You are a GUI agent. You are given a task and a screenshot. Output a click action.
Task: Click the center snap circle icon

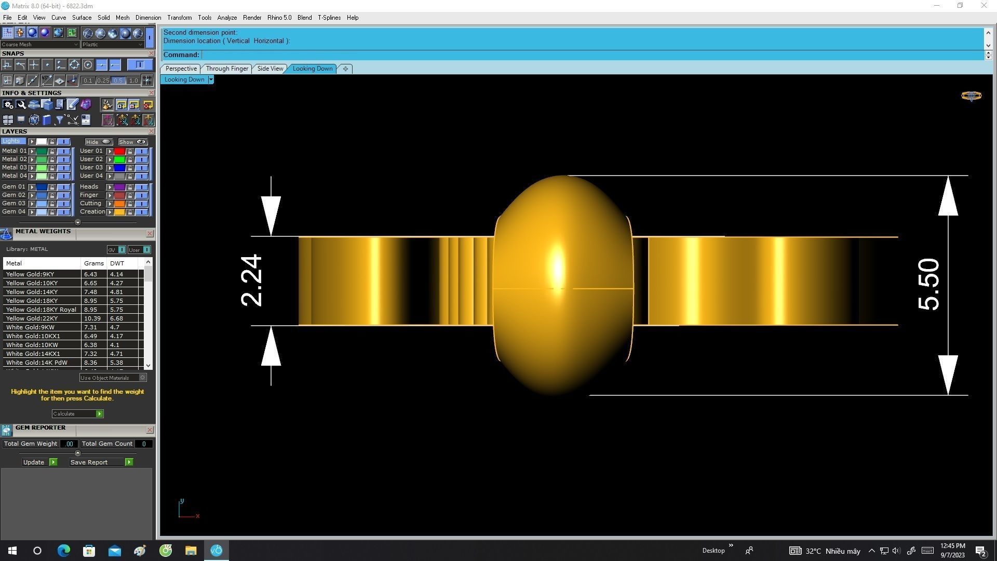88,64
